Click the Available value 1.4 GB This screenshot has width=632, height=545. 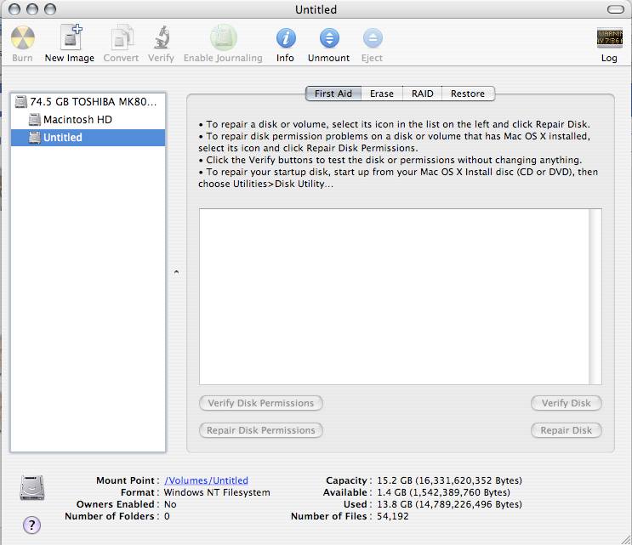pos(443,492)
